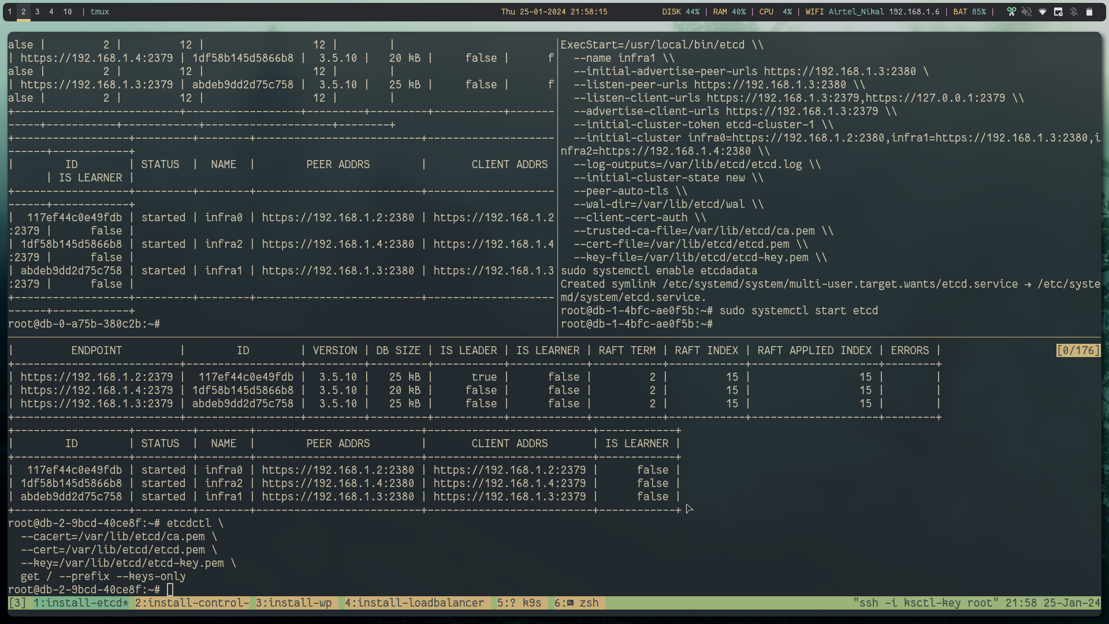Screen dimensions: 1109x624
Task: Click infra0 in the bottom pane member table
Action: (x=224, y=470)
